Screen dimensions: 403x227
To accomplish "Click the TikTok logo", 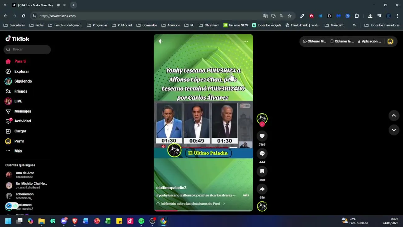I will pos(17,39).
